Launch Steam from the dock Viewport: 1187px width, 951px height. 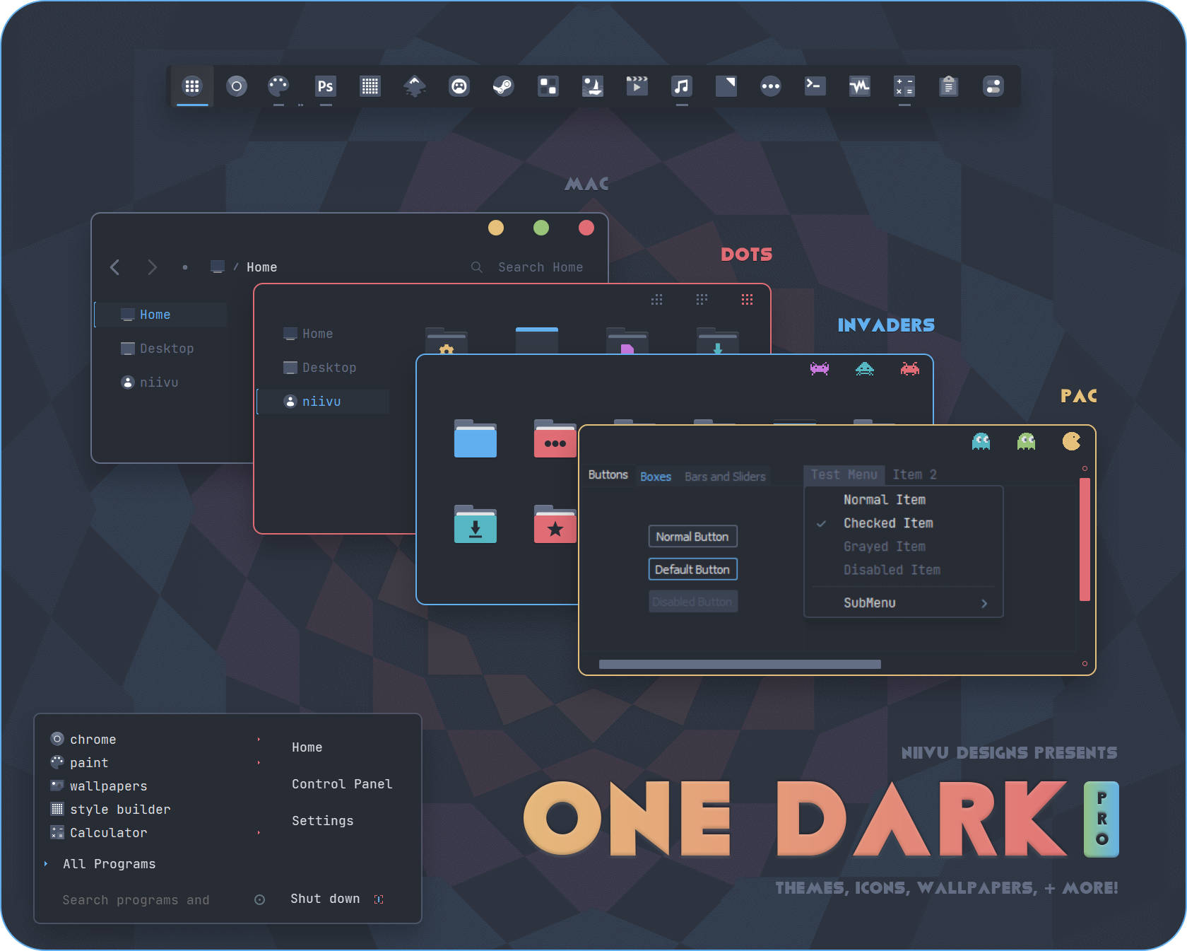click(x=503, y=86)
